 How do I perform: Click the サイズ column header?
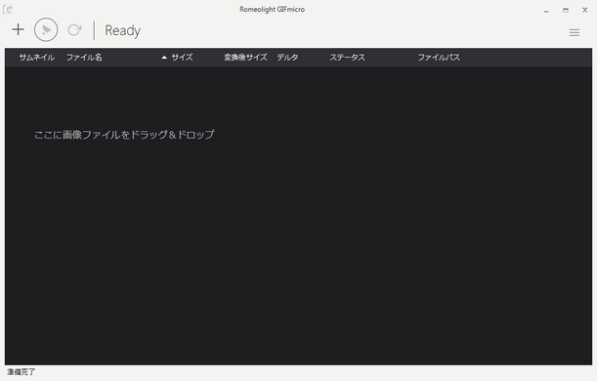(x=182, y=57)
